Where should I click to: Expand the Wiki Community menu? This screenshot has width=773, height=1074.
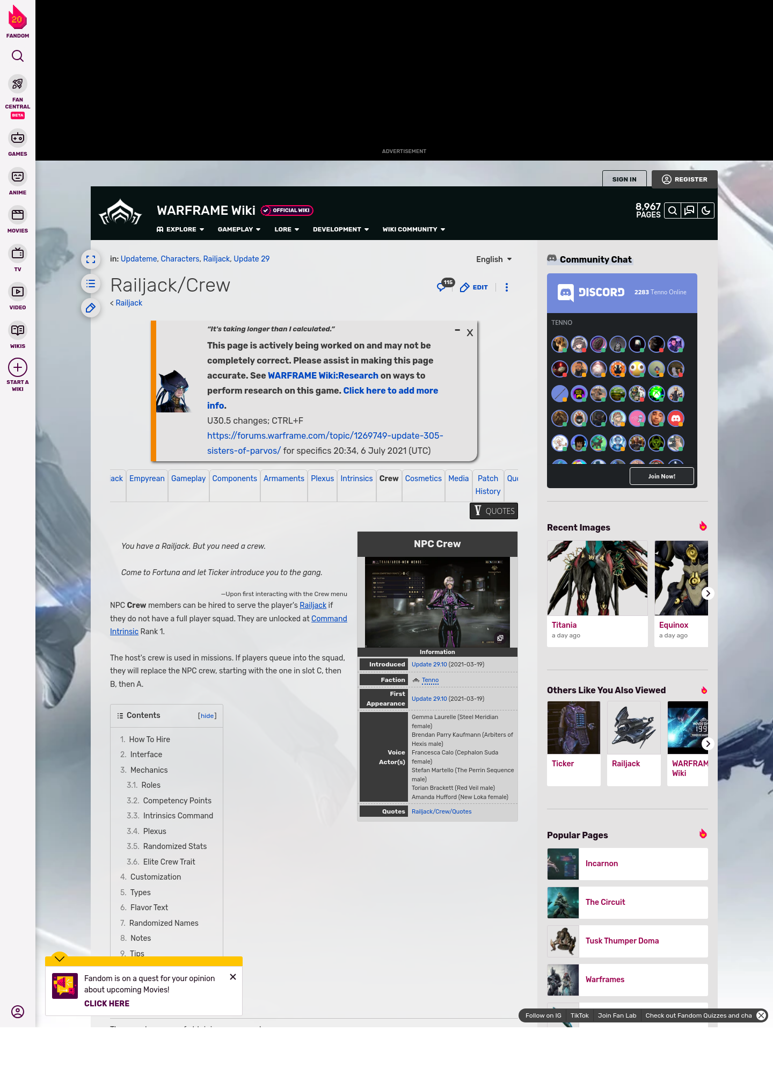coord(414,229)
